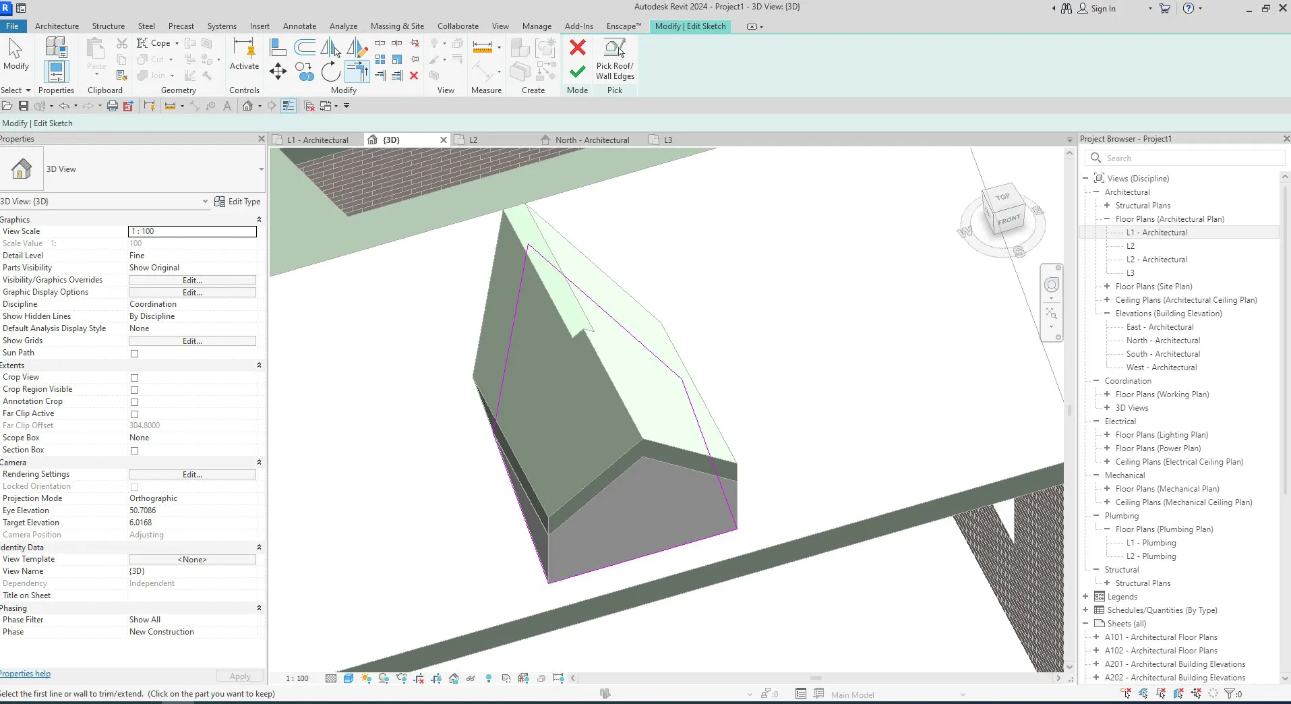Collapse the Graphics properties section

[259, 220]
